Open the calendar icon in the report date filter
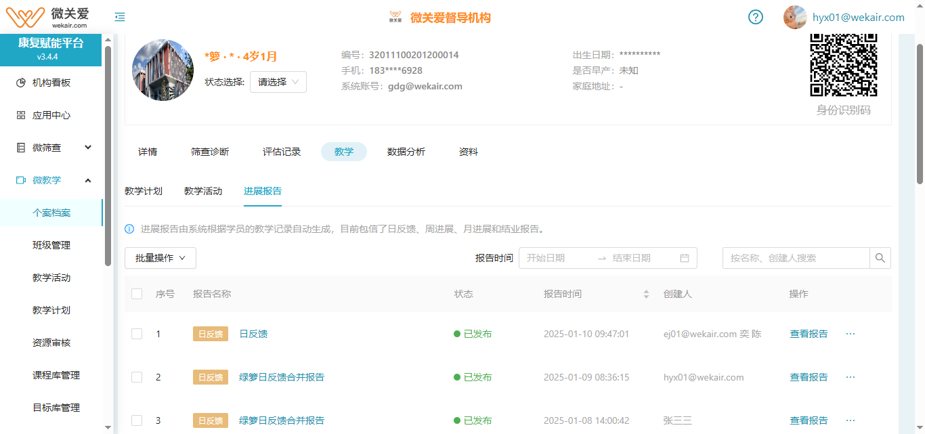The height and width of the screenshot is (434, 925). 686,258
